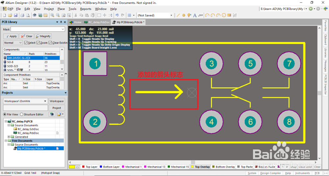Viewport: 329px width, 176px height.
Task: Click the Magnify button
Action: coord(43,36)
